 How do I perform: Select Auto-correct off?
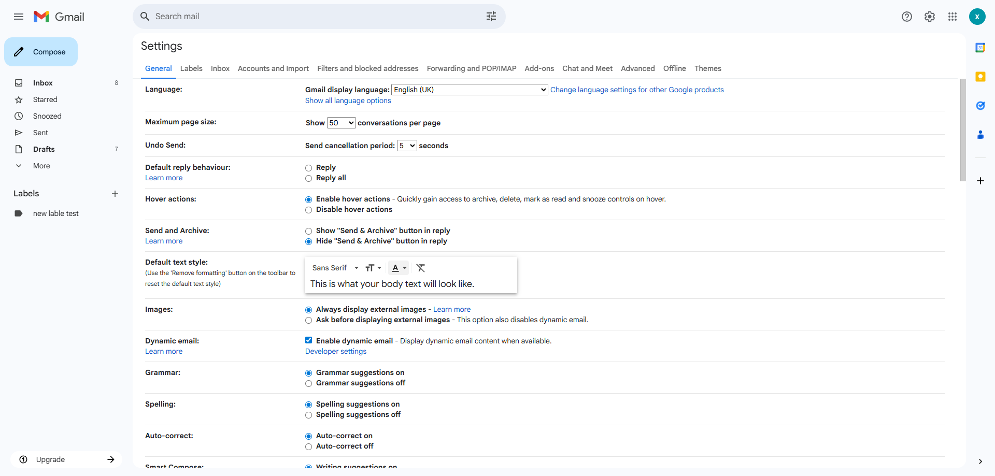pyautogui.click(x=309, y=446)
